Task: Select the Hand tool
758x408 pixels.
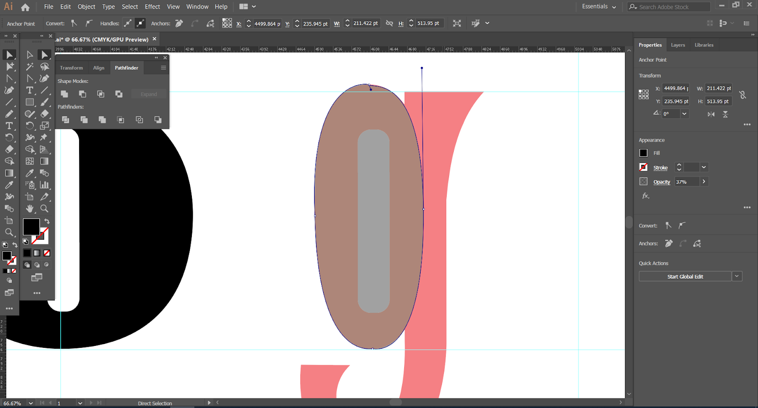Action: (x=30, y=209)
